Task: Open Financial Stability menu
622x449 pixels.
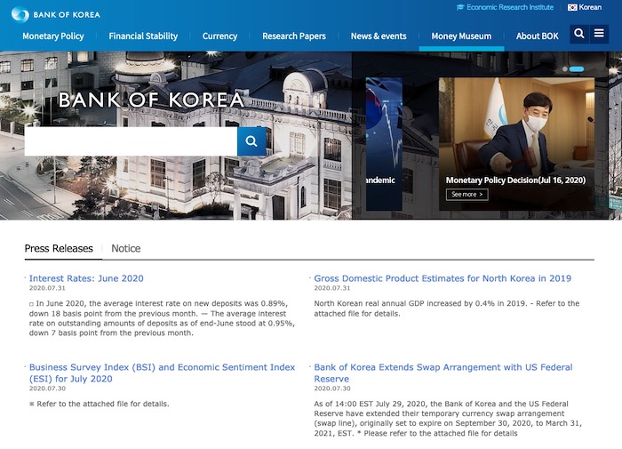Action: (143, 36)
